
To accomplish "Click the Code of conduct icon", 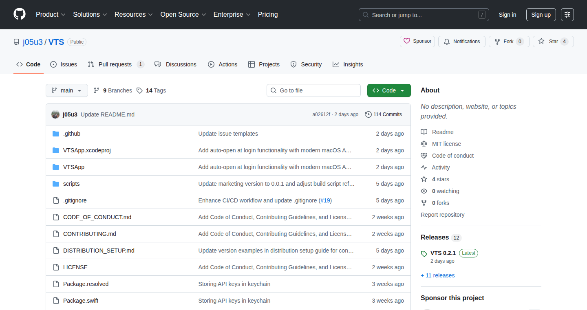I will click(x=424, y=156).
